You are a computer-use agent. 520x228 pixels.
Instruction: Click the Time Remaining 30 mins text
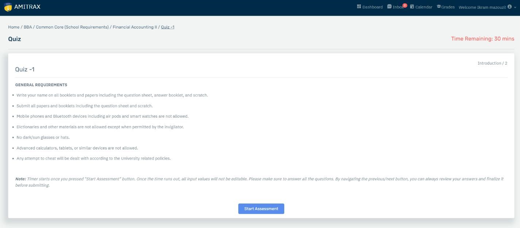pos(482,39)
